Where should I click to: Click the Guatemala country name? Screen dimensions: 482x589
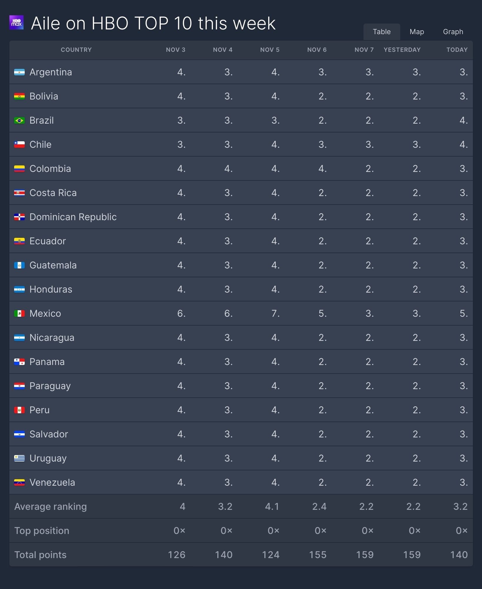click(53, 266)
